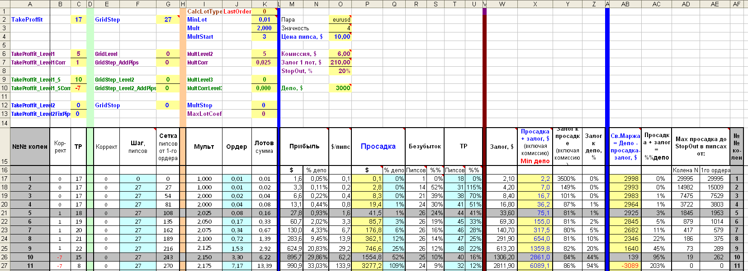The width and height of the screenshot is (748, 271).
Task: Click the GridStep value cell showing 27 in row 2
Action: [168, 19]
